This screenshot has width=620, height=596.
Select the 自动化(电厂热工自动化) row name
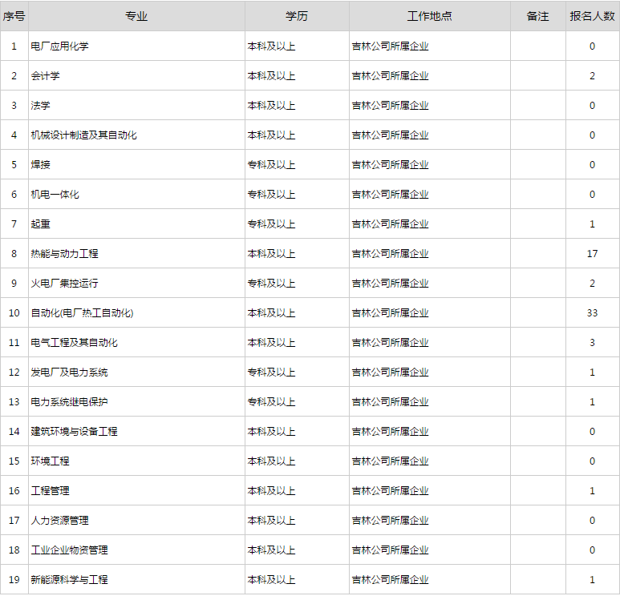82,313
